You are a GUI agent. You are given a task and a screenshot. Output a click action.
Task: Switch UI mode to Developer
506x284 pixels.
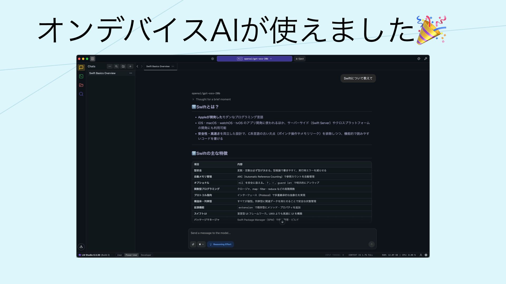pos(146,255)
